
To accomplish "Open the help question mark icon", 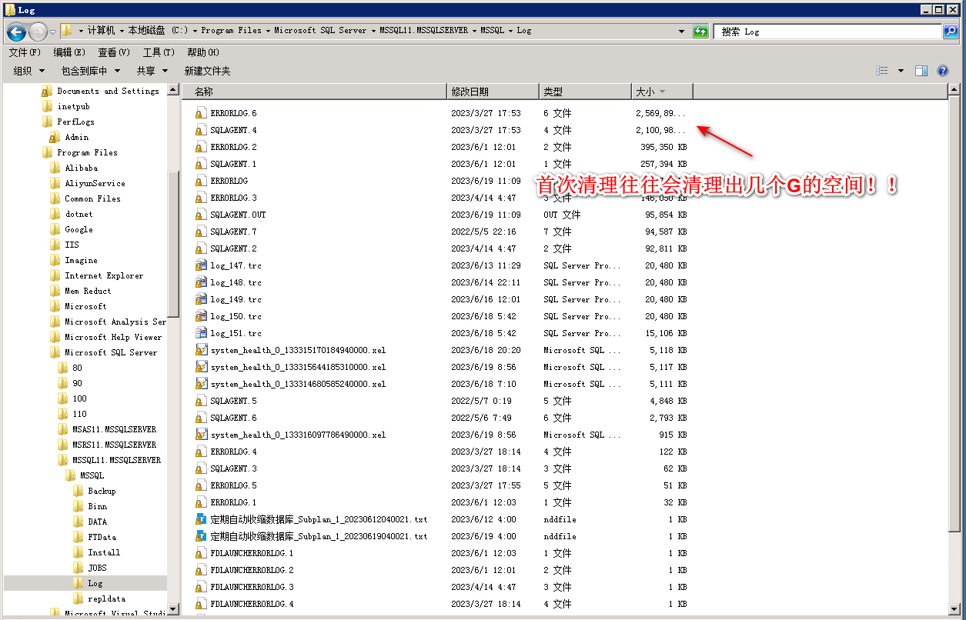I will [942, 71].
